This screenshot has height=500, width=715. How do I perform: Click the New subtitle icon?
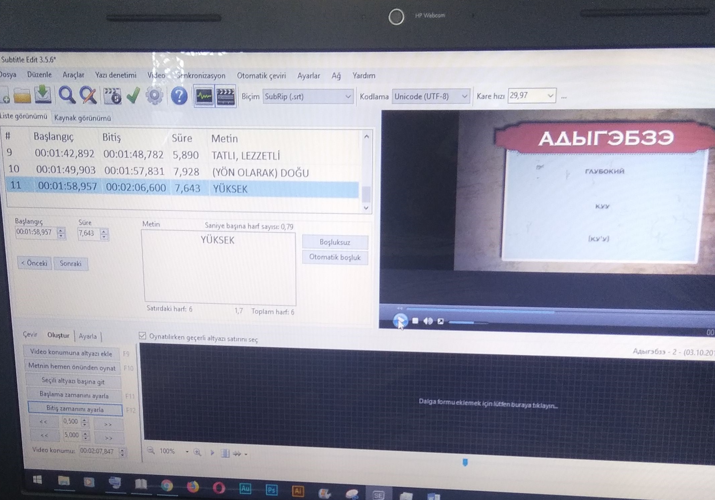(x=5, y=96)
